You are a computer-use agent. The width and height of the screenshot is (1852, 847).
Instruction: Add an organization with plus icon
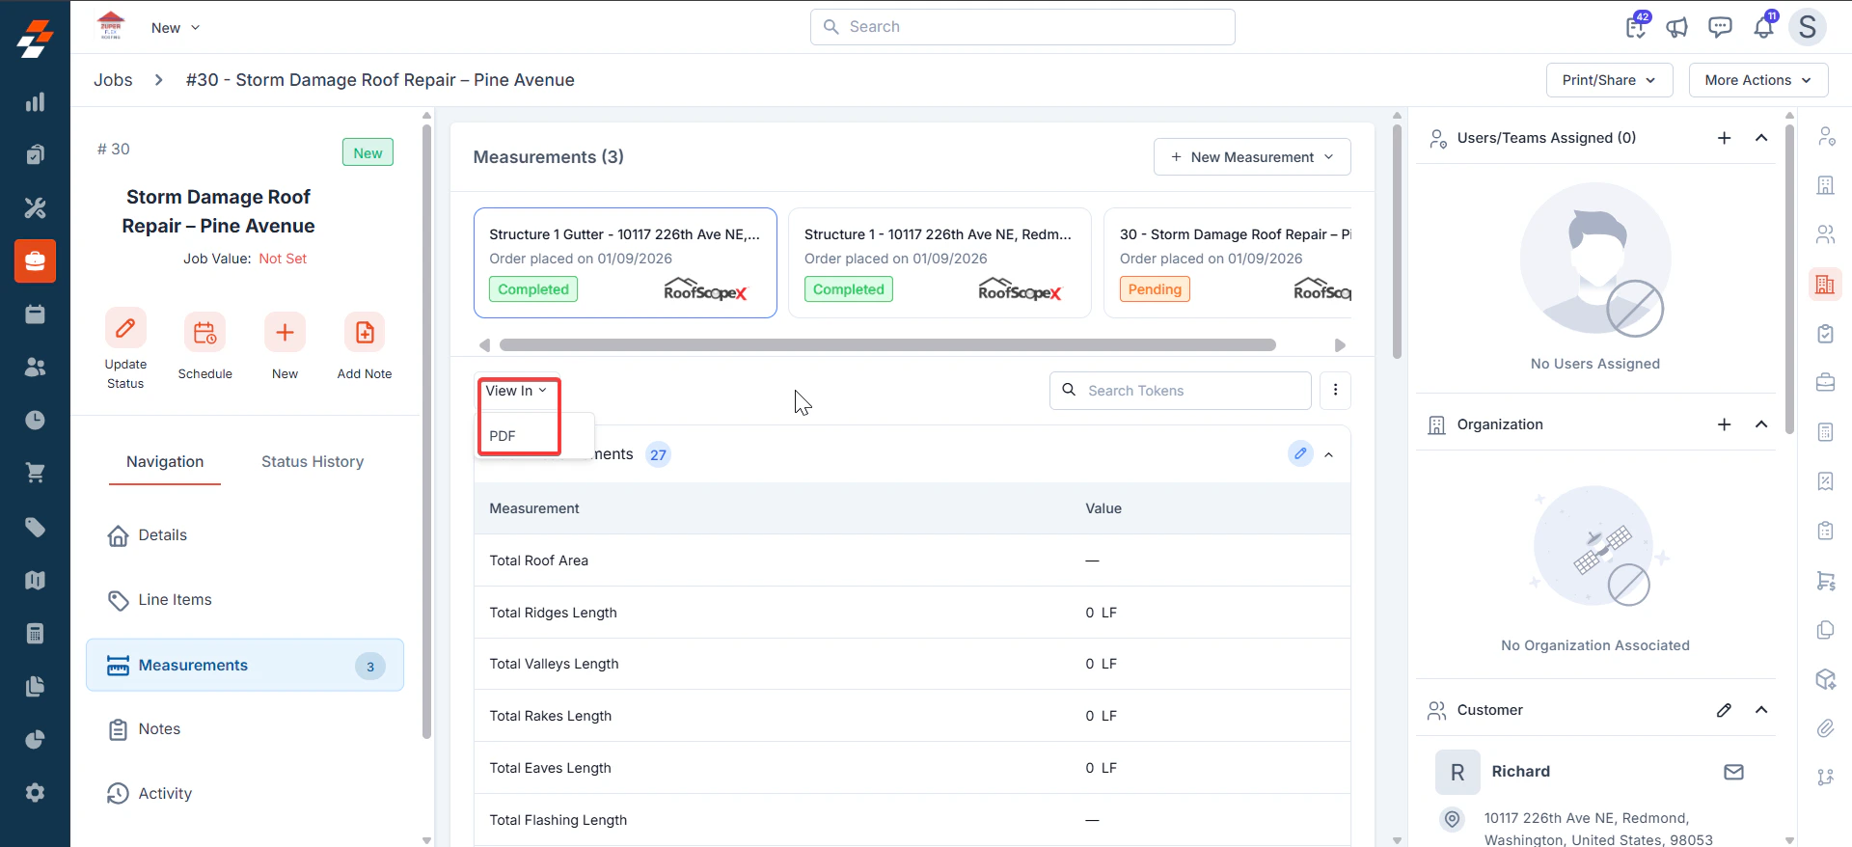click(x=1725, y=424)
